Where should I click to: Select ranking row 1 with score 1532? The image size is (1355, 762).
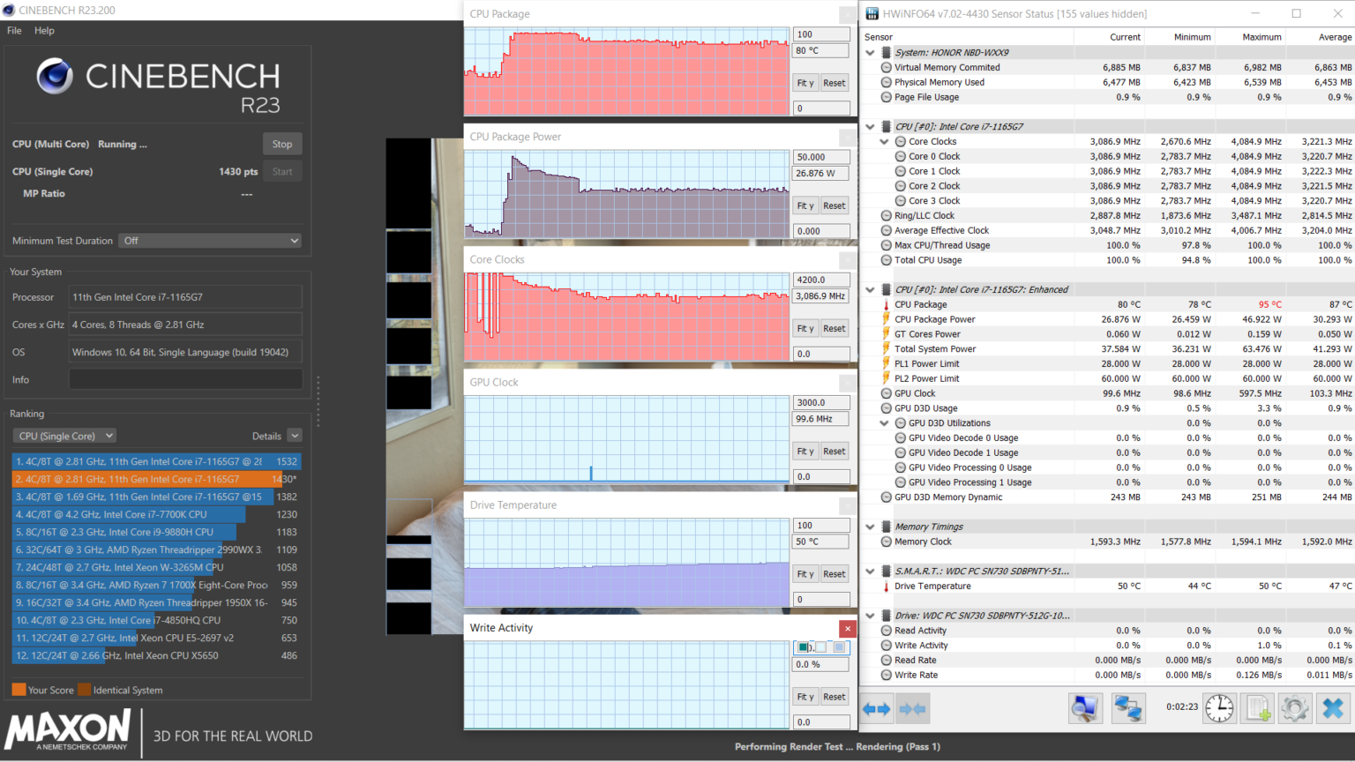click(x=156, y=461)
